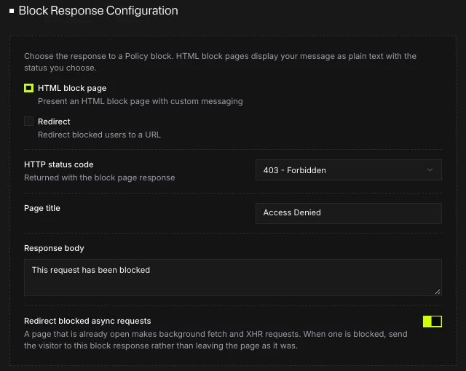Click the 'Response body' label

[x=54, y=248]
